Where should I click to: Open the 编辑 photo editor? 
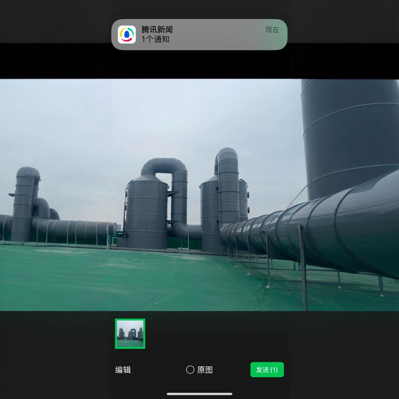point(123,370)
